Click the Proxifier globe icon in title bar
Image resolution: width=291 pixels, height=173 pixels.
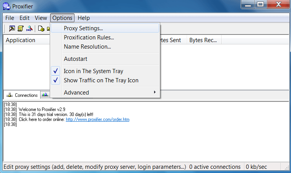[7, 7]
